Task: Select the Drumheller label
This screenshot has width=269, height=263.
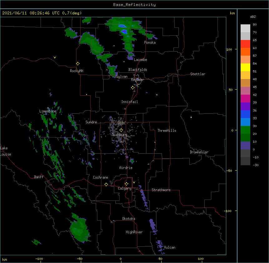Action: tap(199, 152)
